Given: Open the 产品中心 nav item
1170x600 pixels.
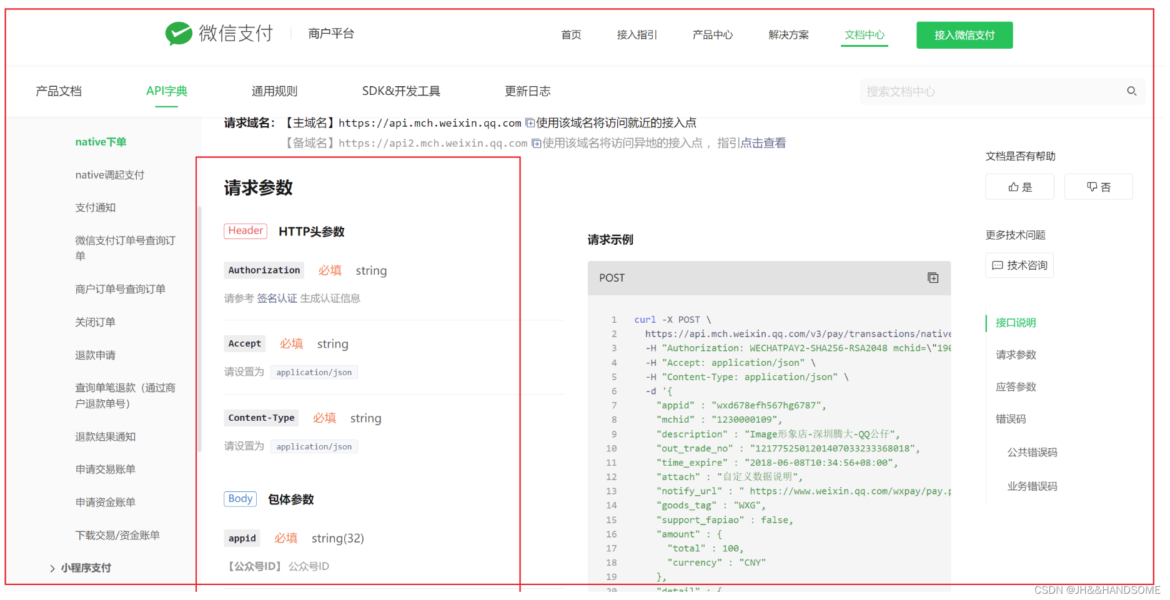Looking at the screenshot, I should pyautogui.click(x=712, y=35).
